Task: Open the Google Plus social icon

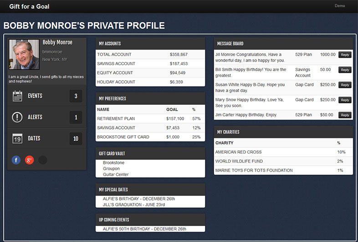Action: click(x=29, y=160)
